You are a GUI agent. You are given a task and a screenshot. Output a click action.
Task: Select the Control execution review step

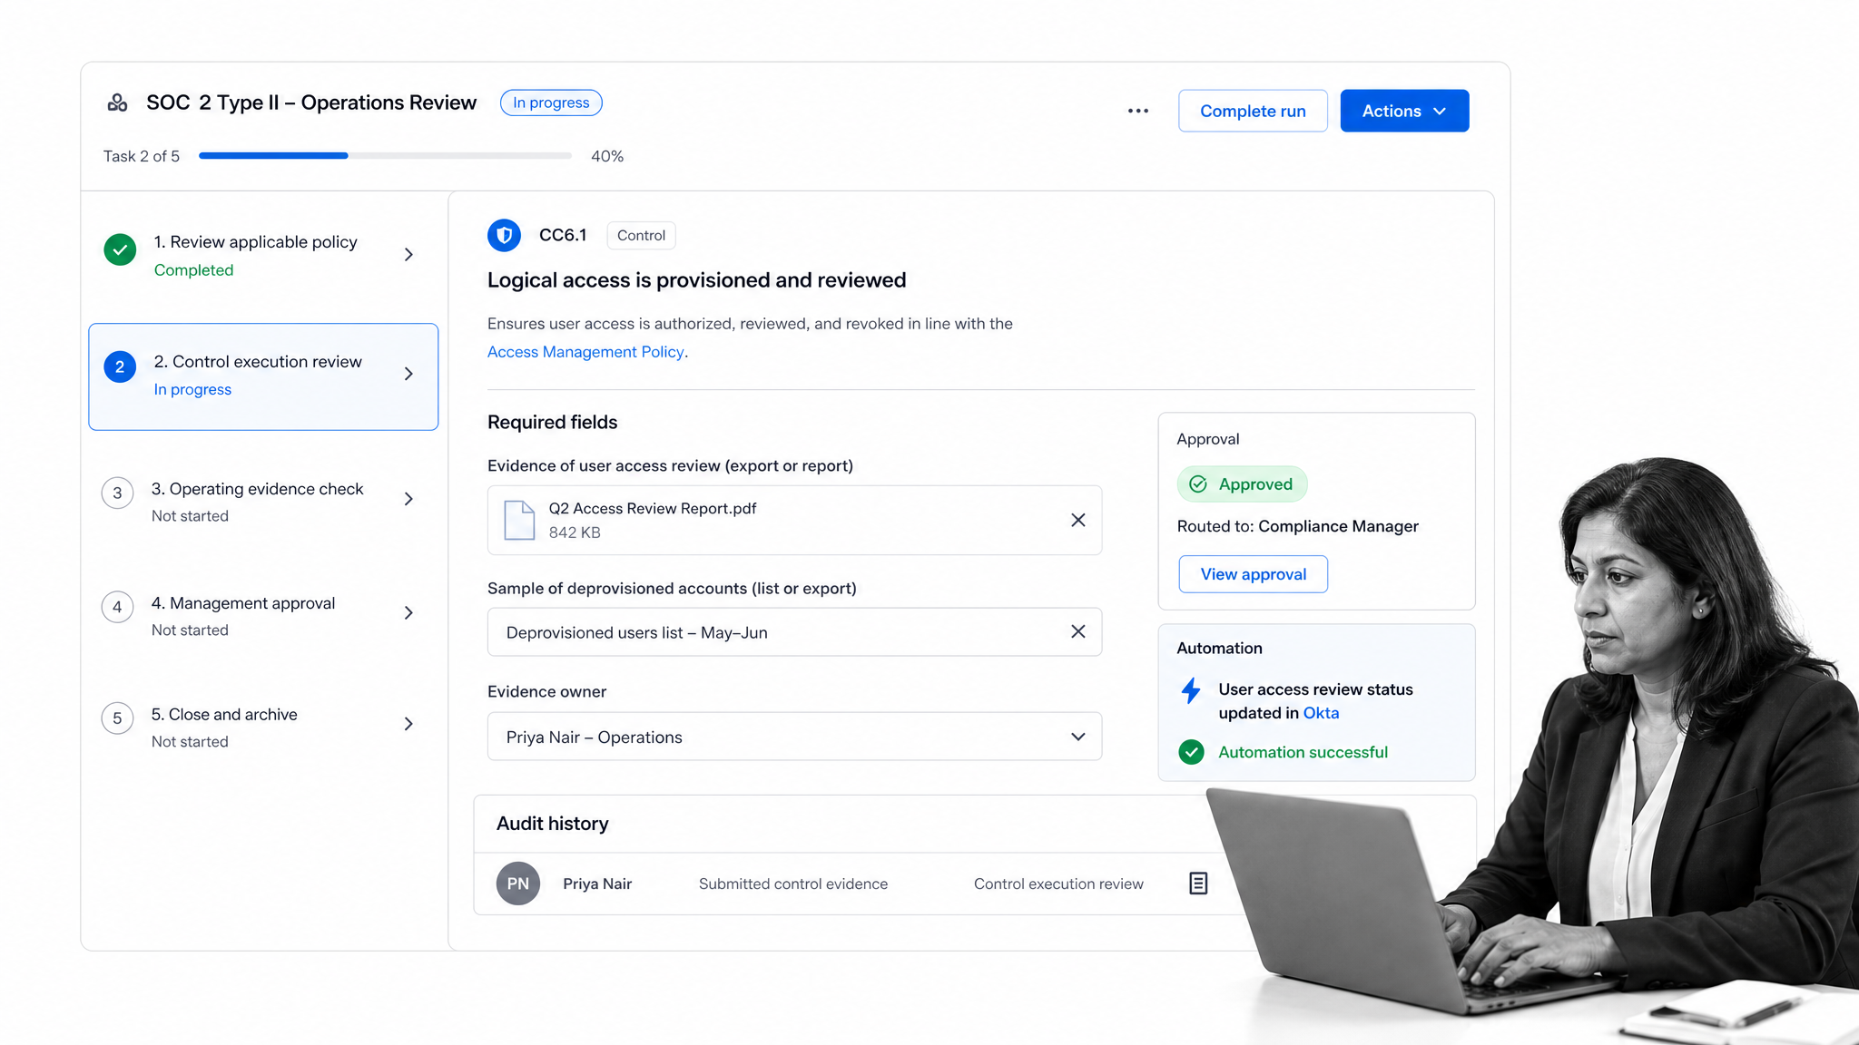[263, 376]
